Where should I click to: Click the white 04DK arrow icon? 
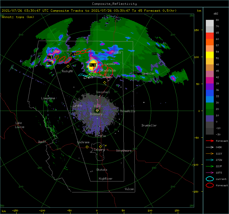click(210, 147)
